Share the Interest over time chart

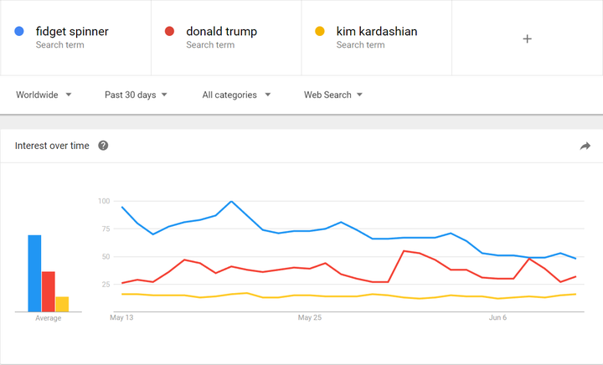click(x=585, y=146)
